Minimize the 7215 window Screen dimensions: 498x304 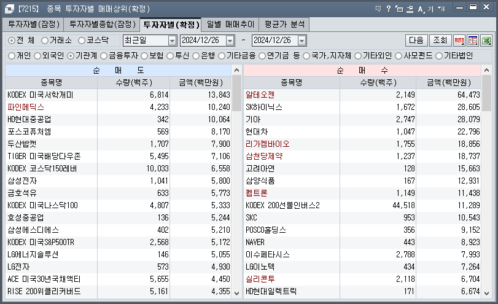point(459,7)
